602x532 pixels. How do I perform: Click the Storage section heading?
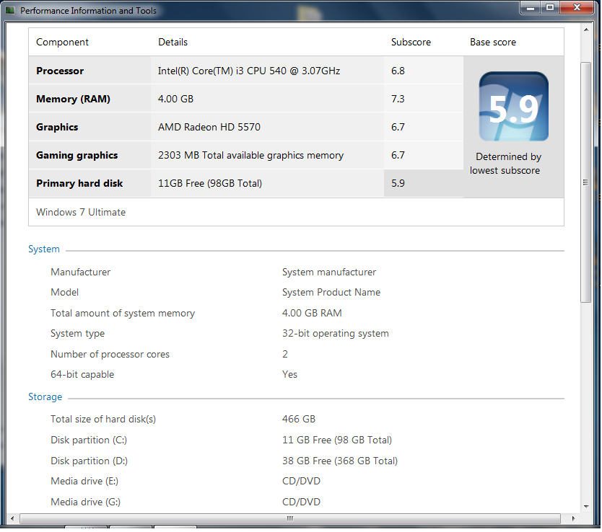point(45,397)
